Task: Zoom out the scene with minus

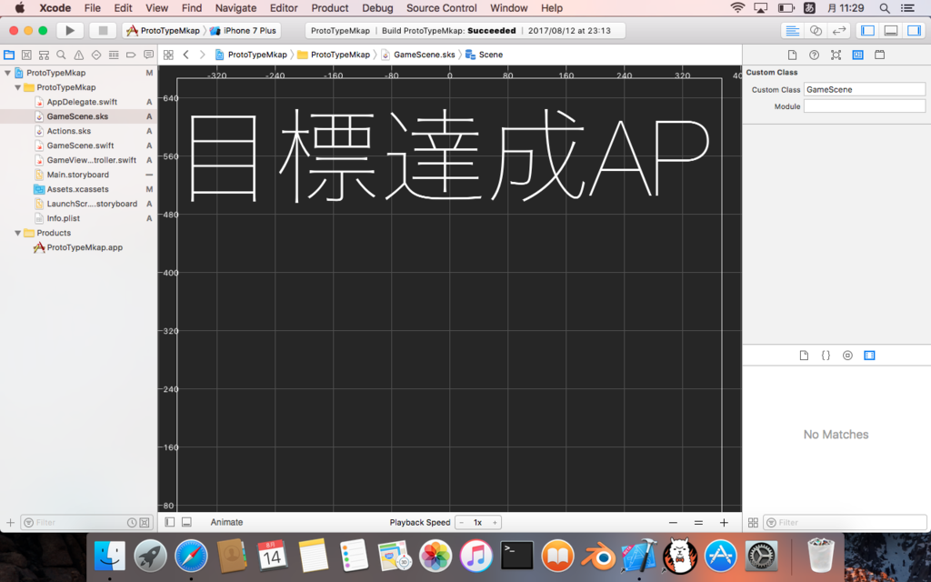Action: coord(673,523)
